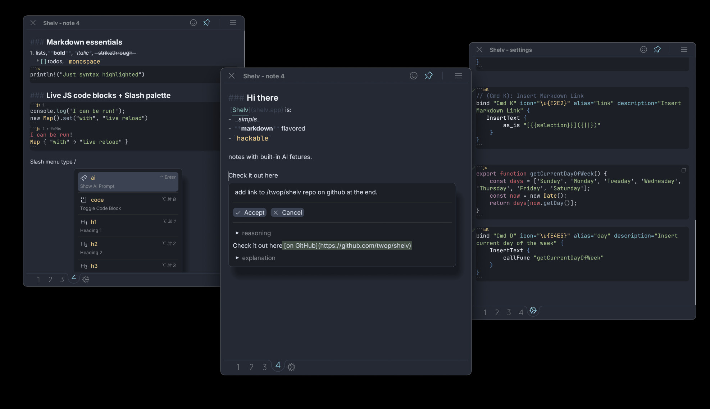The height and width of the screenshot is (409, 710).
Task: Click the emoji icon in the settings window header
Action: point(643,50)
